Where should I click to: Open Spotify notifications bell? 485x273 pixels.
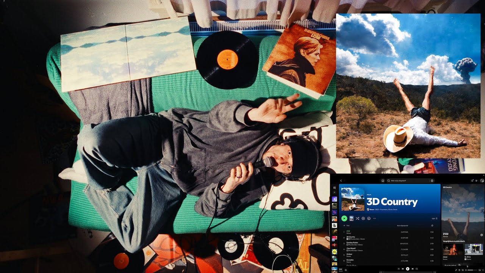pos(472,180)
